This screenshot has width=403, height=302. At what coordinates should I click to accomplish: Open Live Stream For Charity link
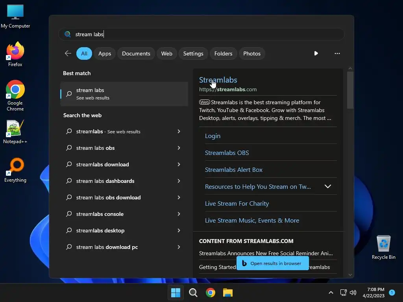coord(237,204)
